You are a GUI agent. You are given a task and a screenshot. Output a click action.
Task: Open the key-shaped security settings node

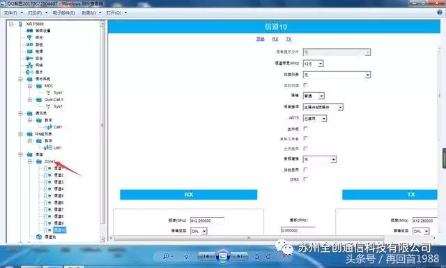click(x=29, y=58)
